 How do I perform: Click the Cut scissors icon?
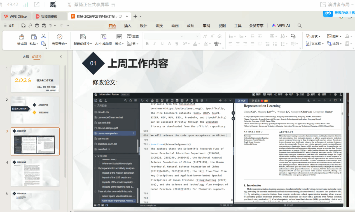43,36
